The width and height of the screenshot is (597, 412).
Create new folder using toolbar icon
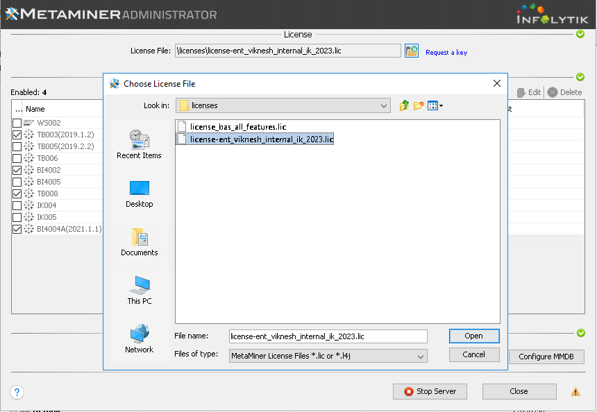coord(419,105)
